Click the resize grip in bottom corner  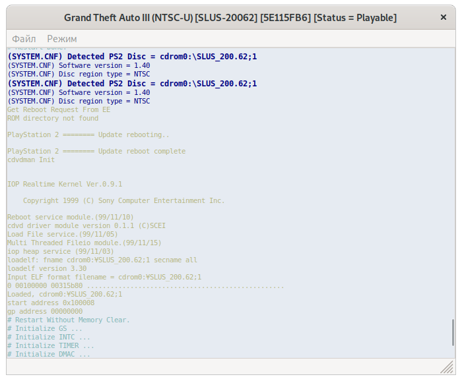[x=447, y=367]
